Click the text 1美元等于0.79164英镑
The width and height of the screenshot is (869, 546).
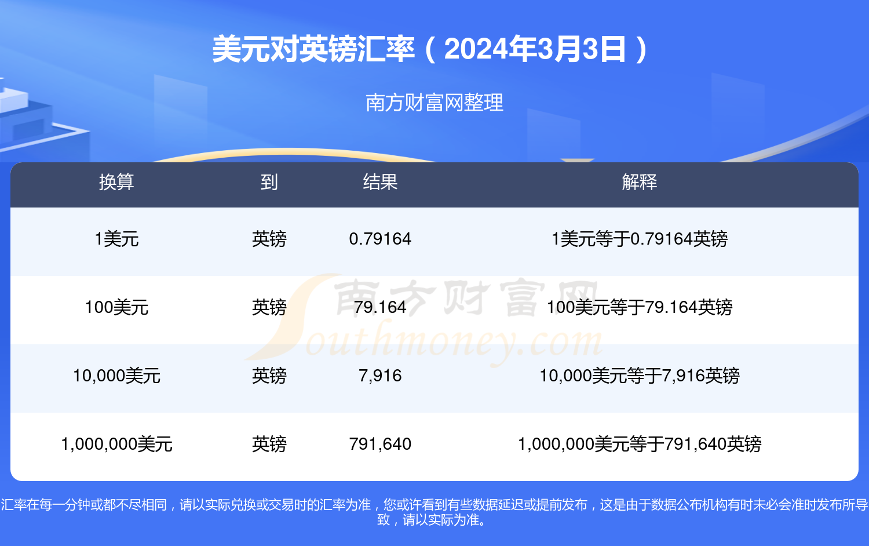(640, 239)
